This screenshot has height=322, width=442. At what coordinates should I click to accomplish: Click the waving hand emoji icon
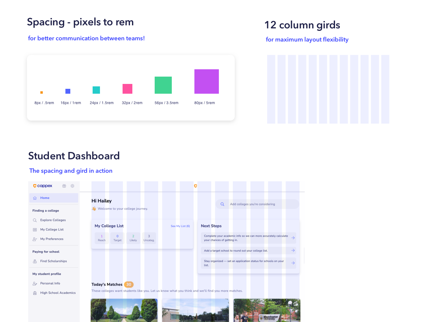click(94, 209)
